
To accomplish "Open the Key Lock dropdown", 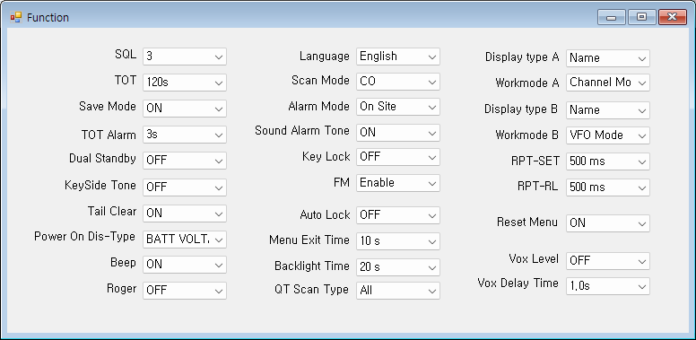I will point(398,157).
